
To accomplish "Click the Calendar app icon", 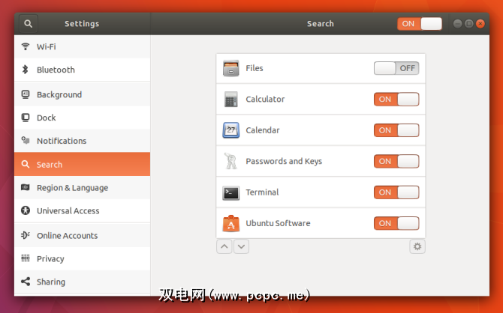I will [231, 130].
